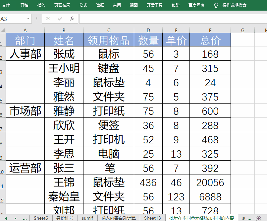267x221 pixels.
Task: Select the name cell 王小明
Action: [64, 68]
